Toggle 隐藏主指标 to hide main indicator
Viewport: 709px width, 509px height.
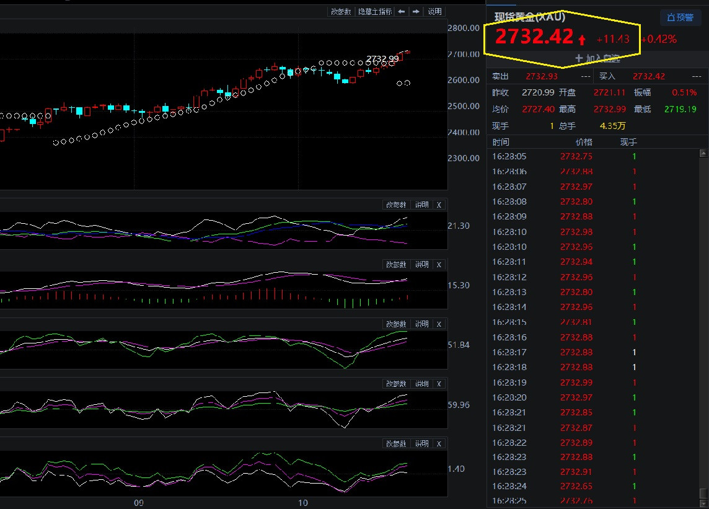[375, 12]
